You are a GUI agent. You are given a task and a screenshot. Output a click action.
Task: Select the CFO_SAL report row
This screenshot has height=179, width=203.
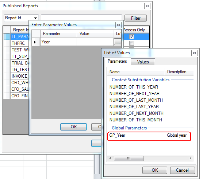[20, 89]
